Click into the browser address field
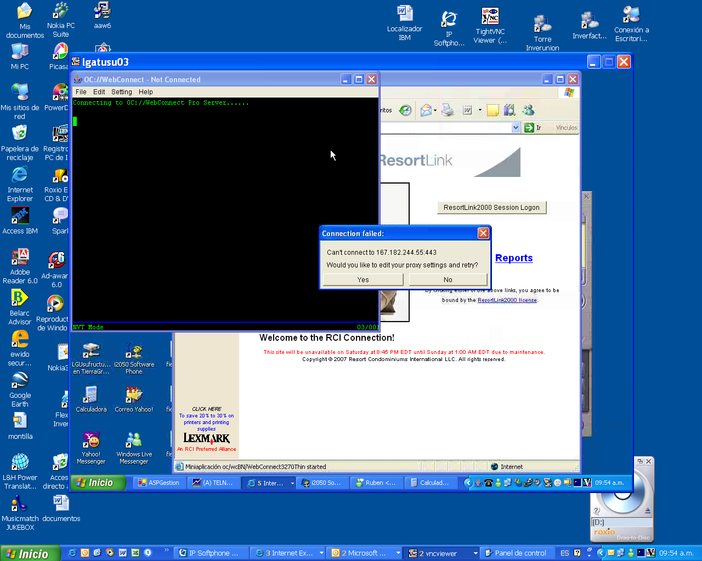This screenshot has width=702, height=561. (x=445, y=128)
